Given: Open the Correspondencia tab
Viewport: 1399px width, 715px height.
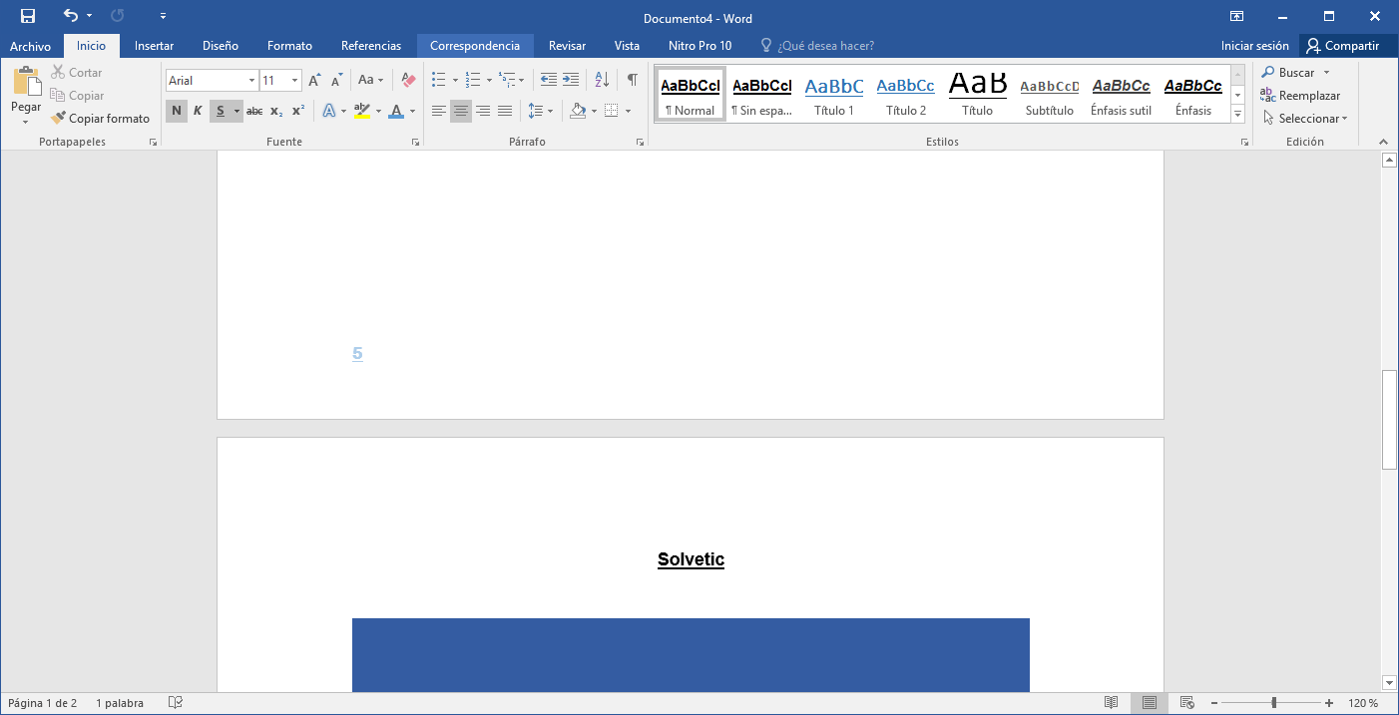Looking at the screenshot, I should [x=475, y=46].
